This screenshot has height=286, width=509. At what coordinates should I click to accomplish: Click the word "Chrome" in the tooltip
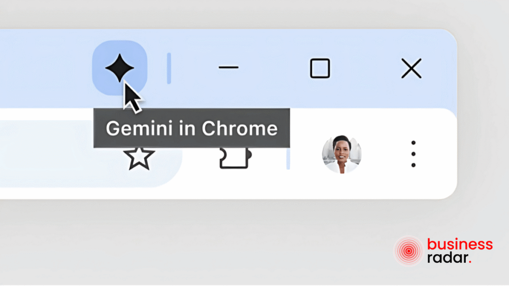click(x=240, y=129)
